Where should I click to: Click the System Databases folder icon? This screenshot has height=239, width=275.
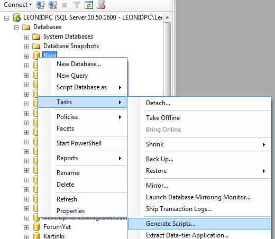[x=36, y=36]
